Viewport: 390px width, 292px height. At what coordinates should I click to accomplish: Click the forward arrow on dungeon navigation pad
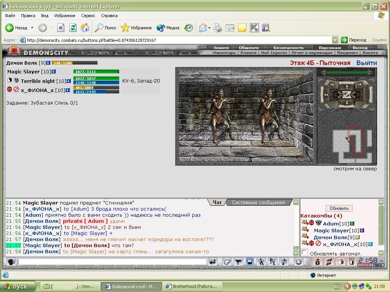[347, 87]
